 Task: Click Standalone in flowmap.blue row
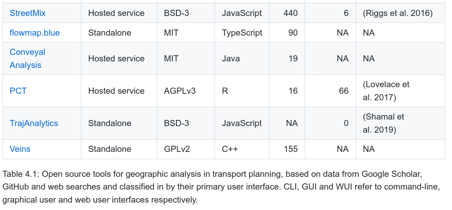click(x=110, y=33)
